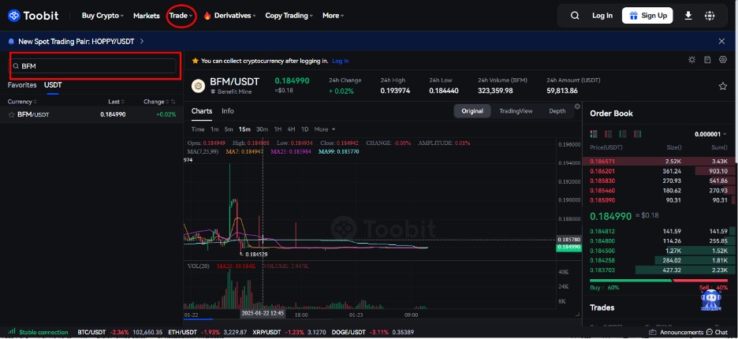The width and height of the screenshot is (738, 339).
Task: Select the fourth order book layout icon
Action: coord(638,134)
